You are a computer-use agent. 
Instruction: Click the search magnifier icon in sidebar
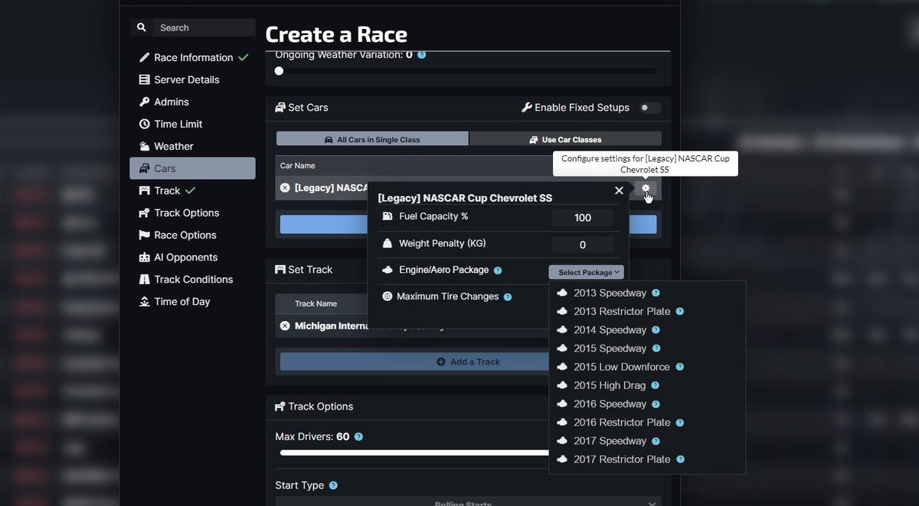pyautogui.click(x=141, y=28)
